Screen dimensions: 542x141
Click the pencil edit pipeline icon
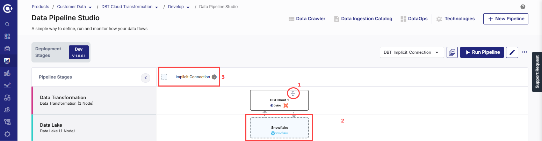coord(512,52)
